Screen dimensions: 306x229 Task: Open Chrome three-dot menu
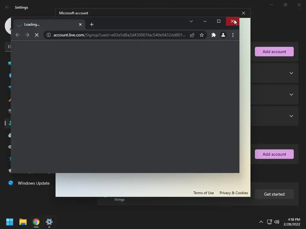pos(233,35)
